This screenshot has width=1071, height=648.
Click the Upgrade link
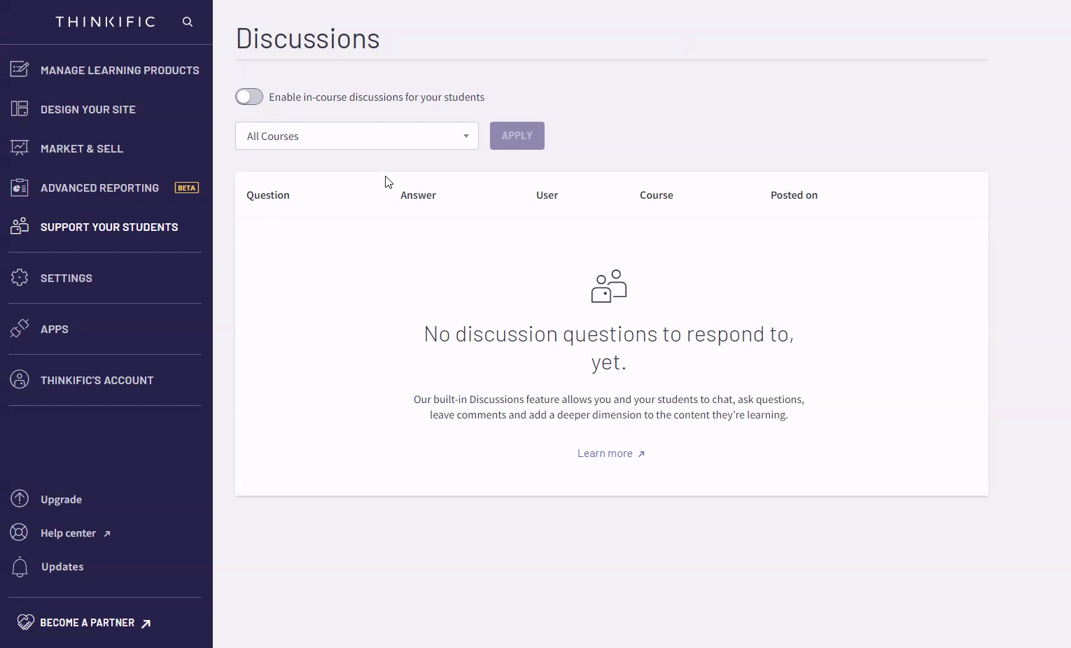click(x=61, y=500)
